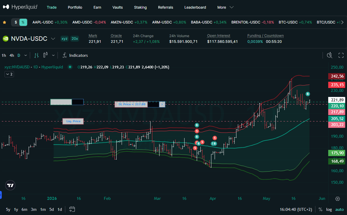The width and height of the screenshot is (347, 215).
Task: Select the 5d range
Action: (x=52, y=209)
